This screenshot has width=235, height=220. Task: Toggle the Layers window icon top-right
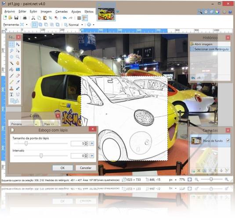pyautogui.click(x=212, y=12)
